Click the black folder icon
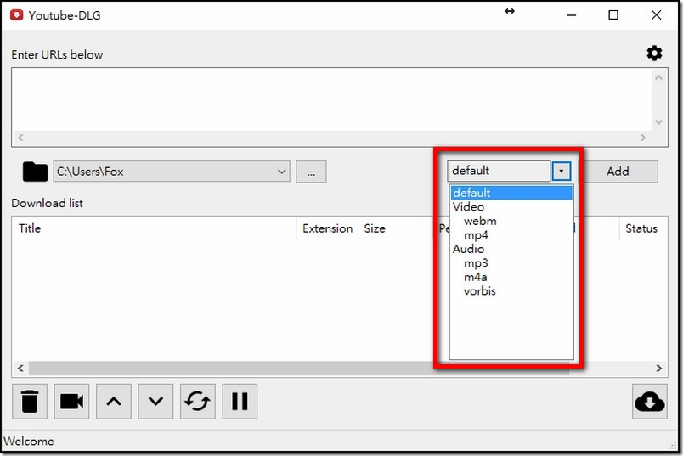 [35, 172]
